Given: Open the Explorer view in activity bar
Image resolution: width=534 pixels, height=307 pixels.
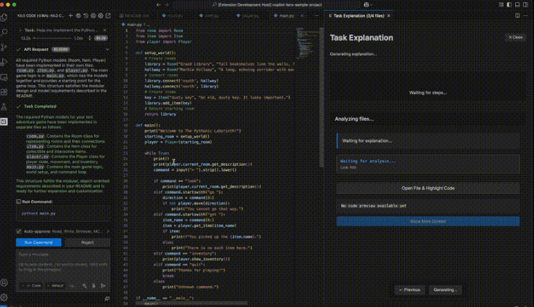Looking at the screenshot, I should pos(4,17).
